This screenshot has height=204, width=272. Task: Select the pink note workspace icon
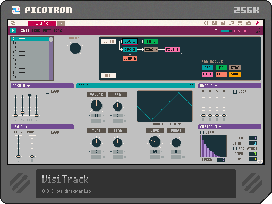(257, 23)
